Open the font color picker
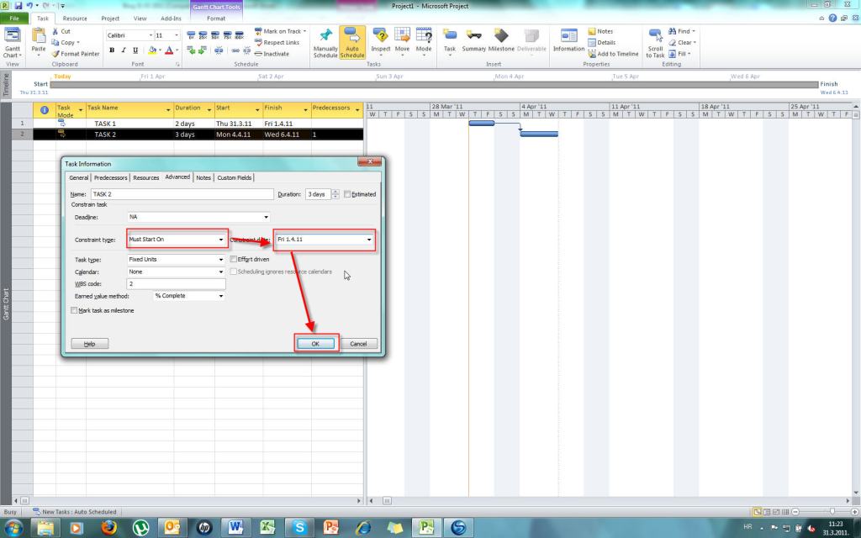Image resolution: width=861 pixels, height=538 pixels. click(172, 51)
